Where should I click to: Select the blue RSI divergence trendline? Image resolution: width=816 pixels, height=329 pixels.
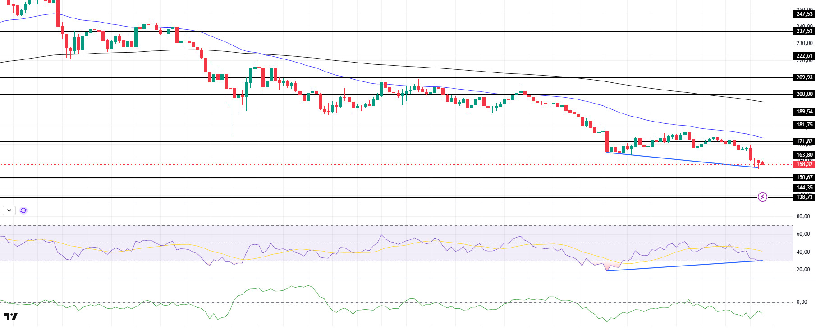click(685, 266)
